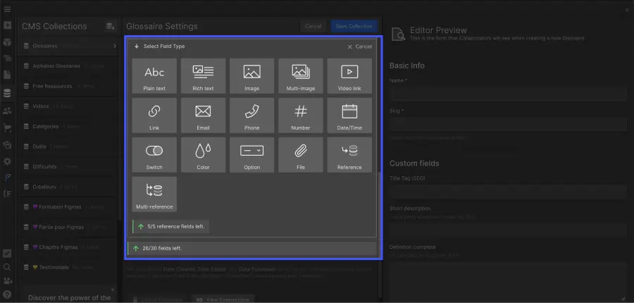634x303 pixels.
Task: Click Cancel next to Save Collection
Action: point(313,26)
